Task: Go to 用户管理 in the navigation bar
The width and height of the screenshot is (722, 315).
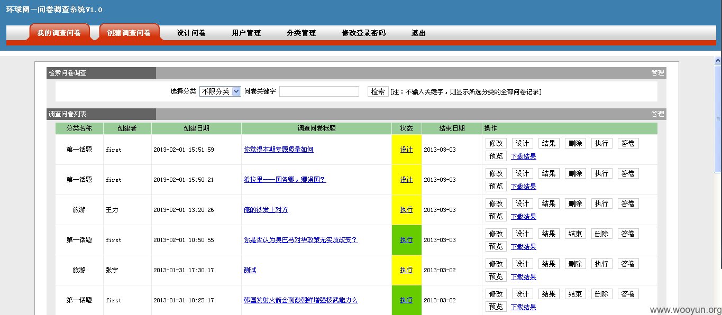Action: pos(246,33)
